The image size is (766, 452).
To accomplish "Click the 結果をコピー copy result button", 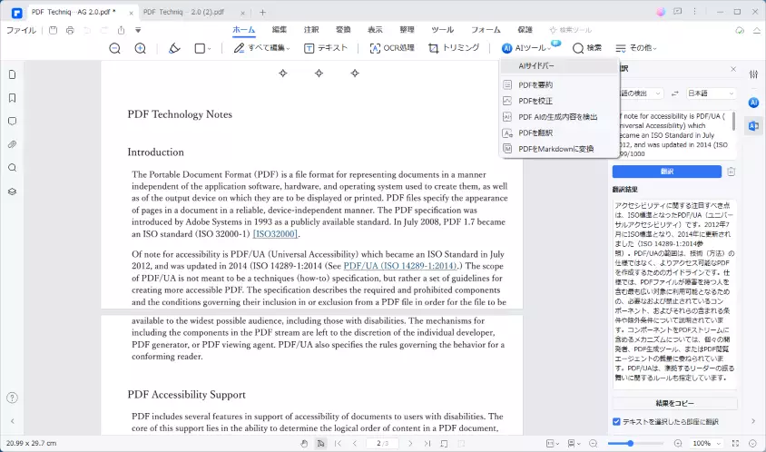I will pos(674,403).
